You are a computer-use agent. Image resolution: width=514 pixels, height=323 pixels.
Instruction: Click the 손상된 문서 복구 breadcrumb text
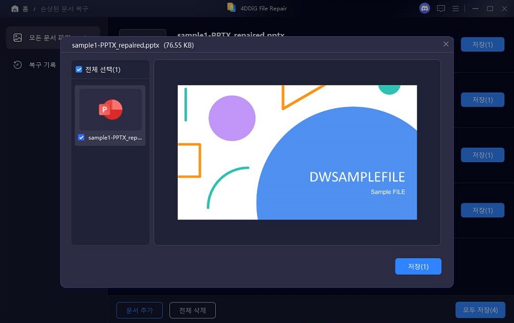pos(64,8)
